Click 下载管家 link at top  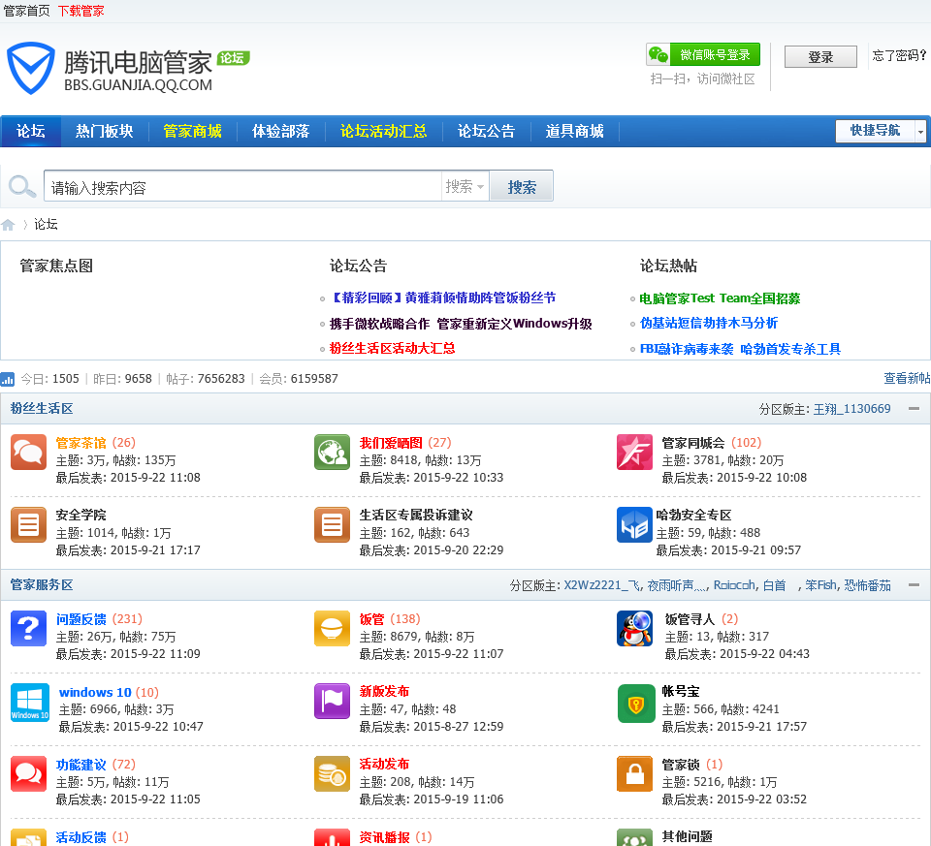click(x=80, y=12)
